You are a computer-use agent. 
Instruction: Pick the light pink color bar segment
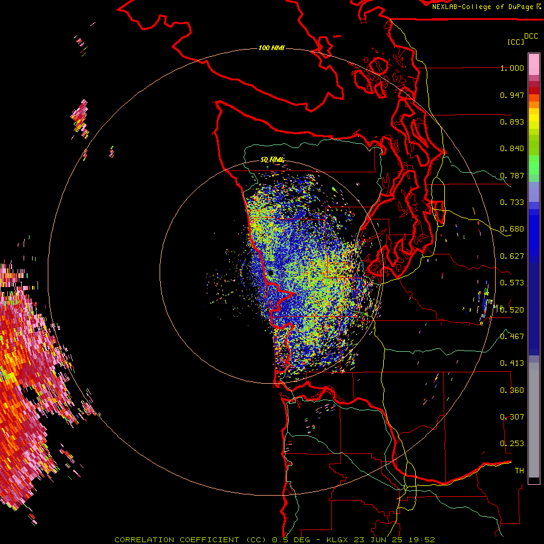pyautogui.click(x=534, y=64)
